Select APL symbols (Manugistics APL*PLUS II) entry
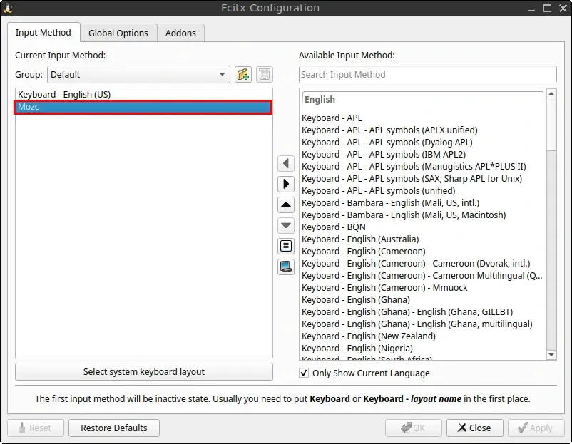 coord(422,167)
